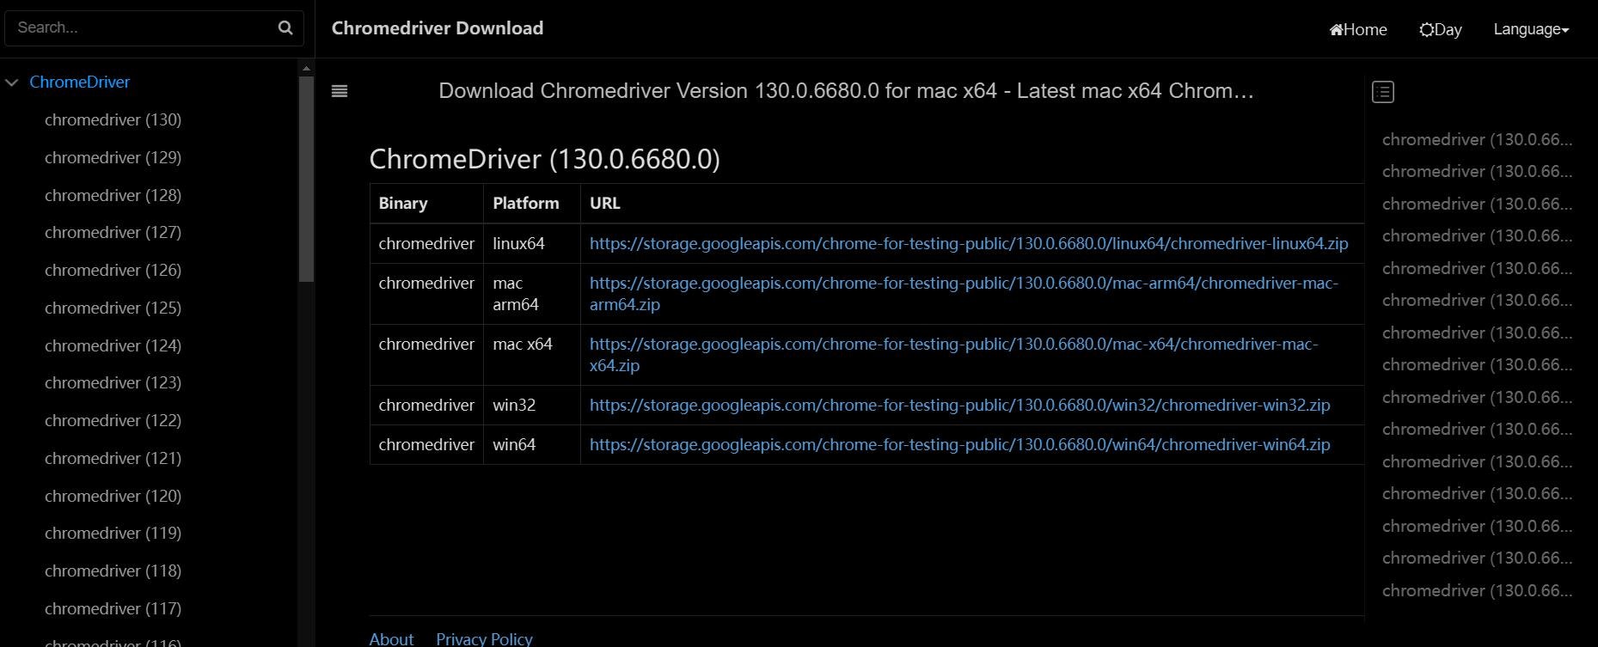Select chromedriver (127) in sidebar

pos(113,232)
